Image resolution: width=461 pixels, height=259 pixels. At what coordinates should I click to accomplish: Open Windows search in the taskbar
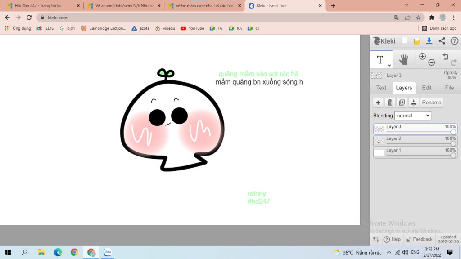tap(24, 252)
